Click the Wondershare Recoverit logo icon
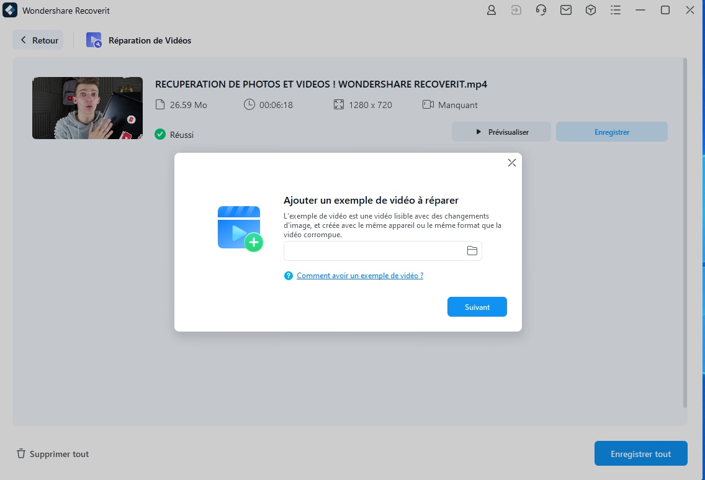This screenshot has height=480, width=705. [10, 10]
